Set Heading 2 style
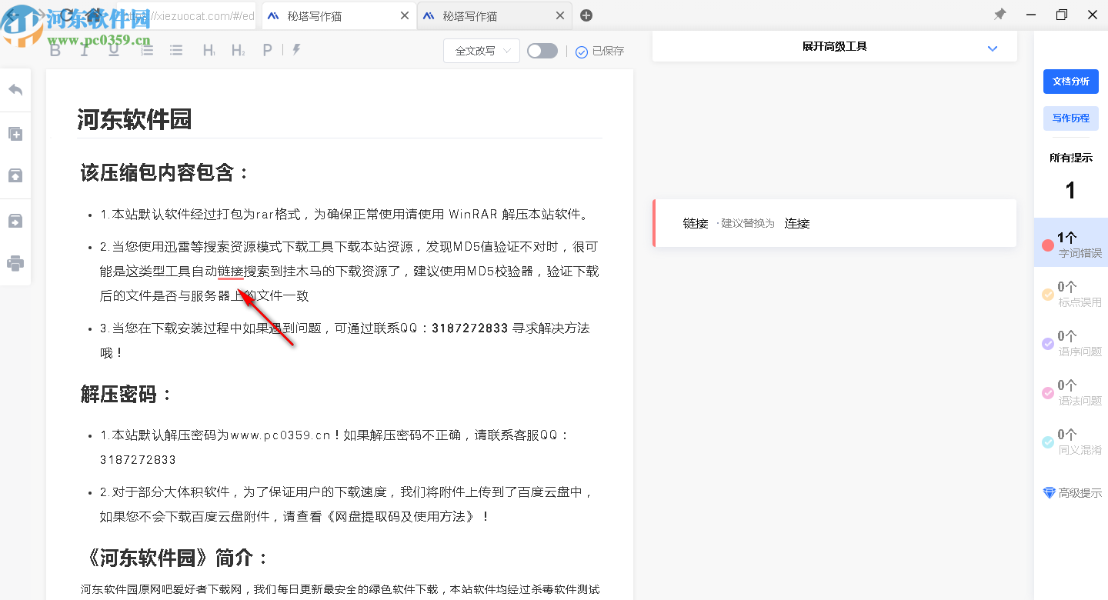Image resolution: width=1108 pixels, height=600 pixels. 239,50
